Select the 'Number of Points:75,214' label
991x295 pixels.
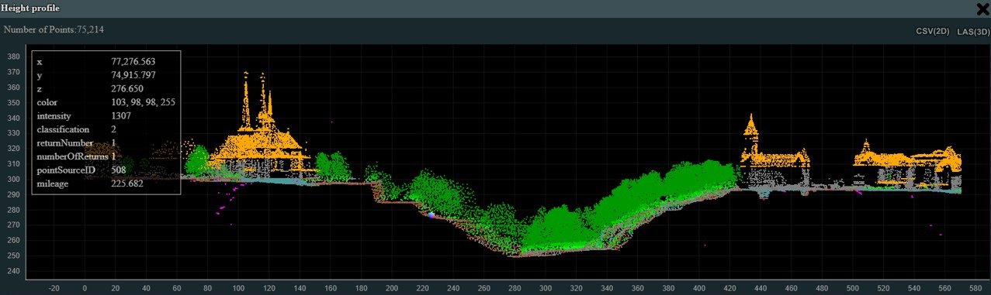pos(54,29)
